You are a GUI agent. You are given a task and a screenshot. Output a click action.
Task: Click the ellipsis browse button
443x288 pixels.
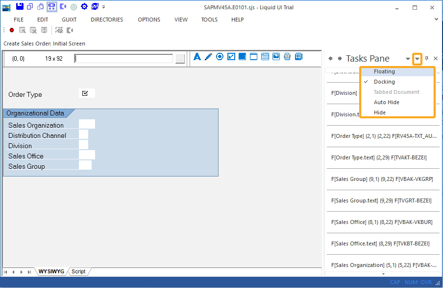coord(180,59)
